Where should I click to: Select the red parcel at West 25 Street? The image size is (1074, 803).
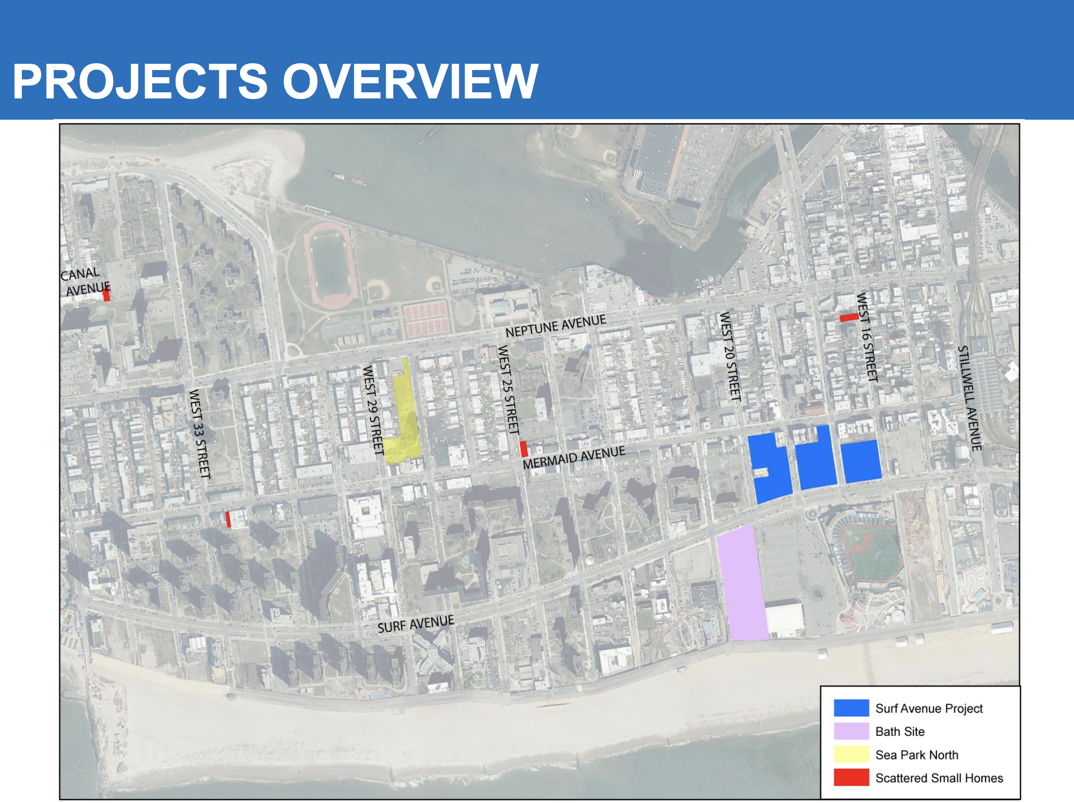pos(524,449)
